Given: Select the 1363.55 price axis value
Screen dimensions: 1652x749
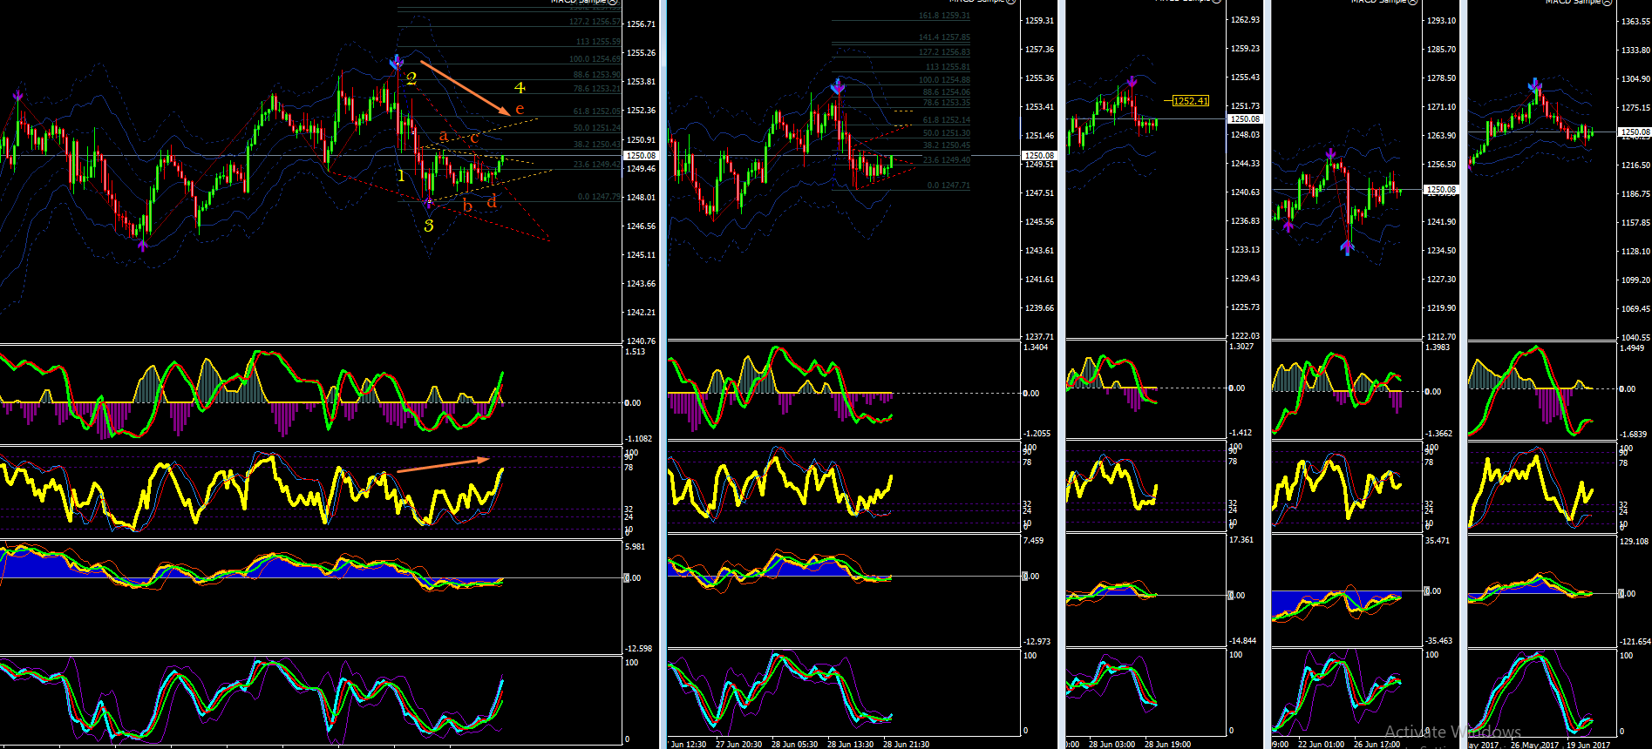Looking at the screenshot, I should coord(1635,22).
